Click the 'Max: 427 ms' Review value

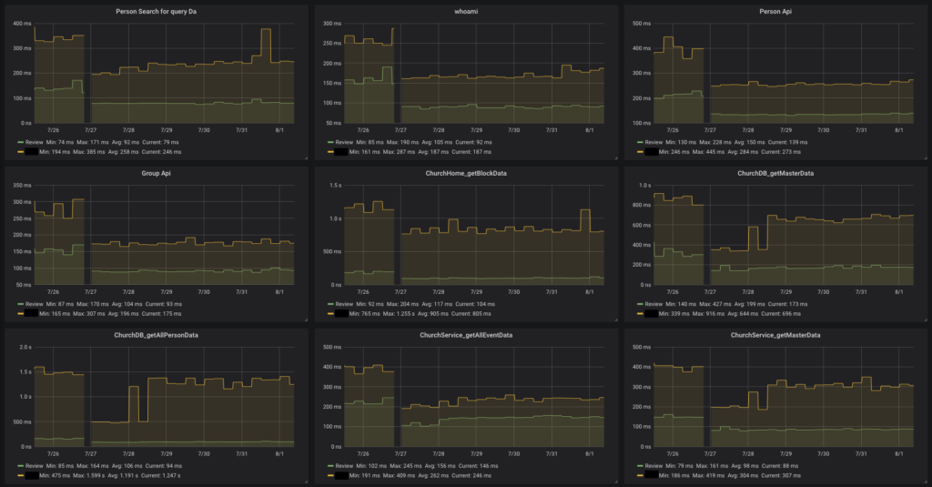[715, 304]
